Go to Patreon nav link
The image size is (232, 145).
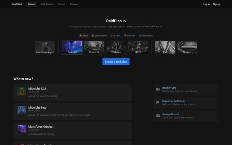coord(74,4)
